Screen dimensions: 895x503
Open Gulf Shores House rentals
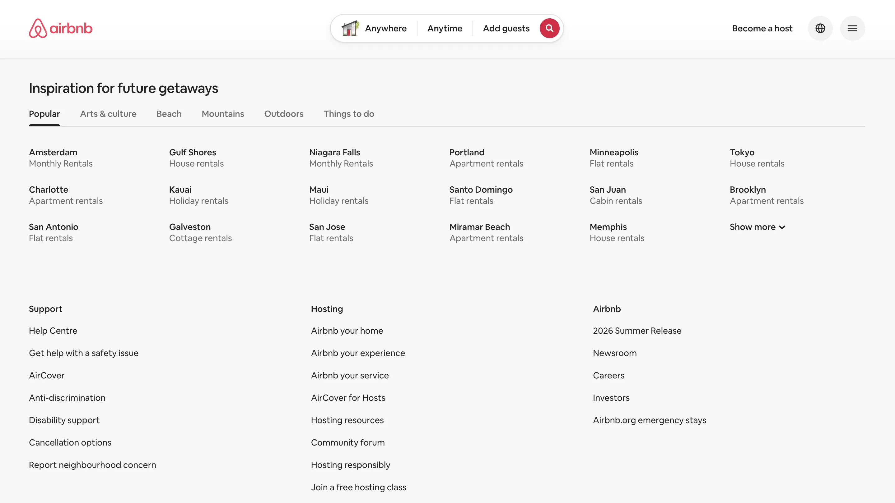[196, 158]
